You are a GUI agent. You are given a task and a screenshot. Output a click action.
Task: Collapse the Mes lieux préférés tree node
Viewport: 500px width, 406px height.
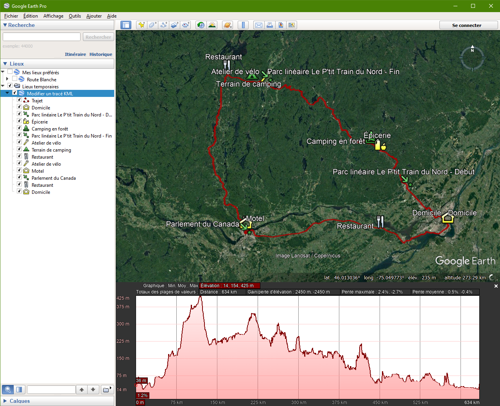tap(3, 72)
